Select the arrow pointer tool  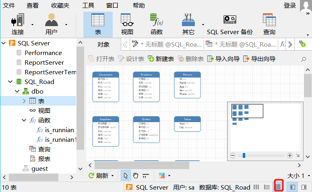(126, 176)
